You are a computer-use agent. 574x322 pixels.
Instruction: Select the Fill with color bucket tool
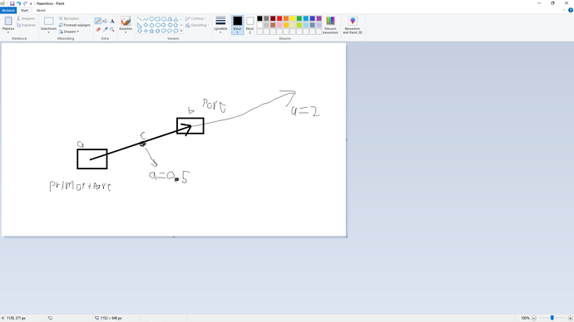tap(106, 22)
